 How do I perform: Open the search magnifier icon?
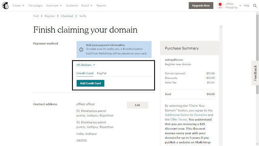click(255, 6)
